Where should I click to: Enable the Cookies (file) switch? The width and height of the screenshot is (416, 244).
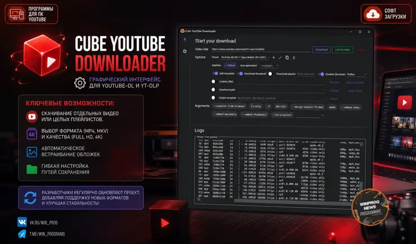[213, 81]
